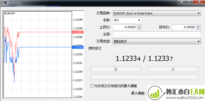The width and height of the screenshot is (205, 101).
Task: Click the 止损价 stop loss input field
Action: pos(125,27)
